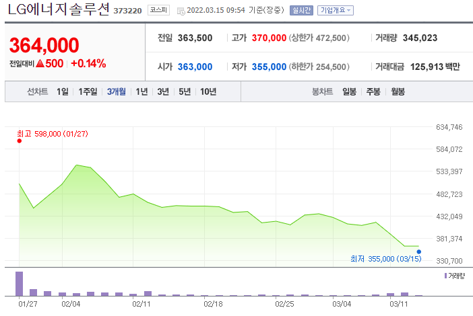Open the 기업개요 dropdown
The width and height of the screenshot is (473, 316).
[335, 10]
